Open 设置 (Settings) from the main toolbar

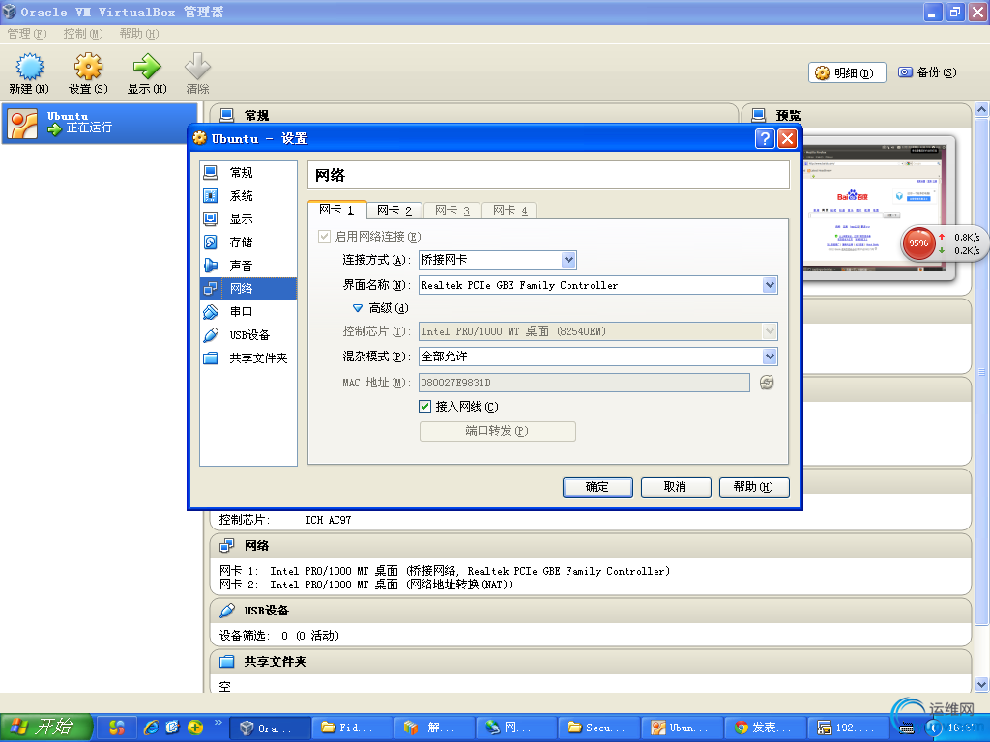point(88,73)
